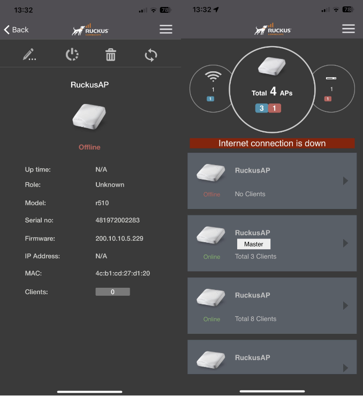Expand Master RuckusAP row arrow
Image resolution: width=363 pixels, height=396 pixels.
pyautogui.click(x=345, y=243)
